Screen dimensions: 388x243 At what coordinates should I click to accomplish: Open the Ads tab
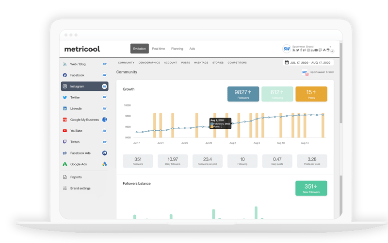click(192, 49)
